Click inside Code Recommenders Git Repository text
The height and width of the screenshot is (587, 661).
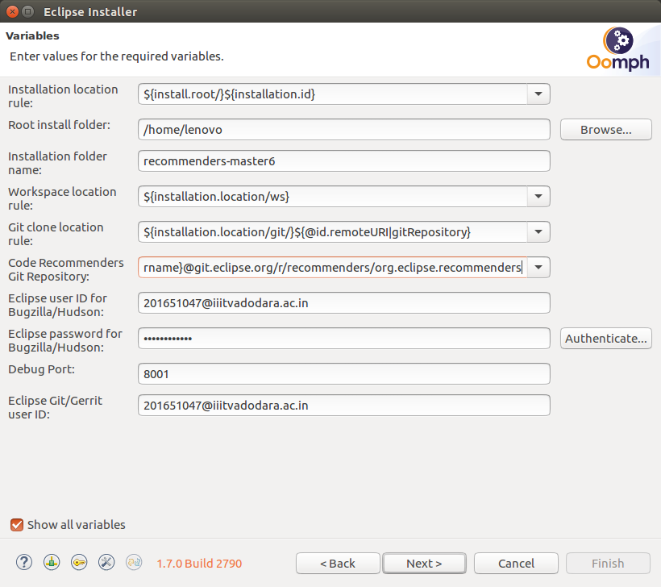[x=333, y=267]
